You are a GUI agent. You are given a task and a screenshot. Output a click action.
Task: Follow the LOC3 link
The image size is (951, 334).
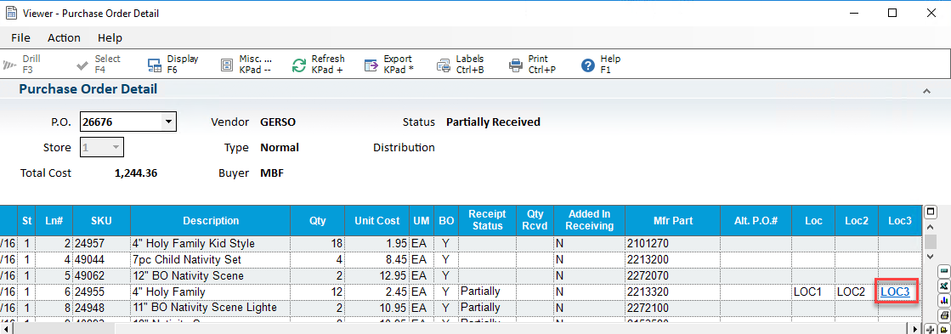coord(895,292)
